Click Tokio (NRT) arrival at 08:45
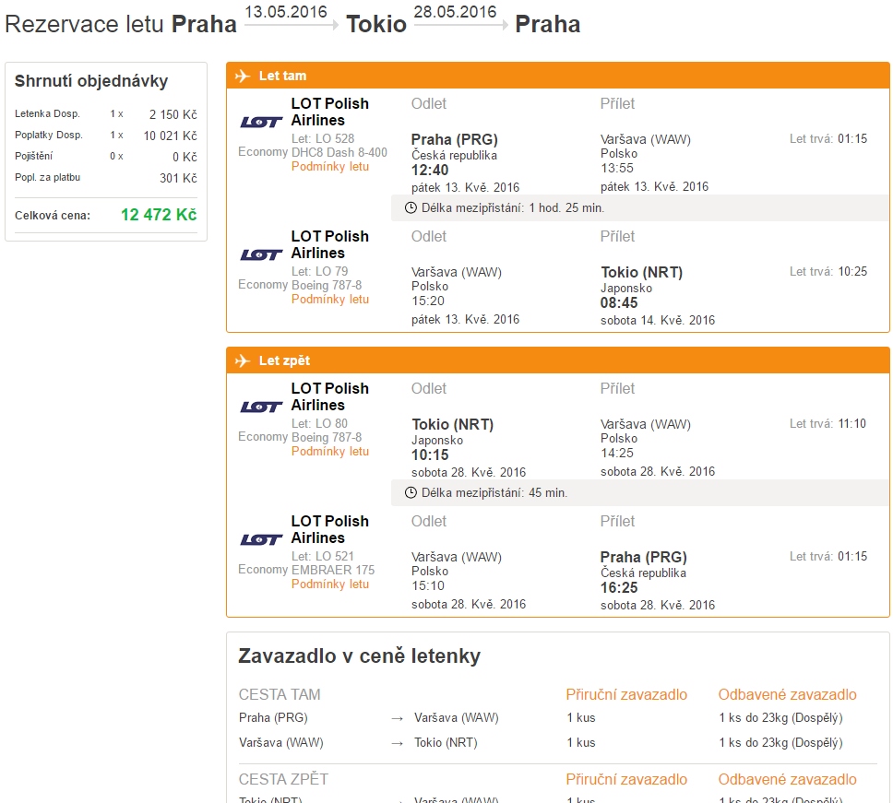This screenshot has width=893, height=803. pyautogui.click(x=642, y=273)
